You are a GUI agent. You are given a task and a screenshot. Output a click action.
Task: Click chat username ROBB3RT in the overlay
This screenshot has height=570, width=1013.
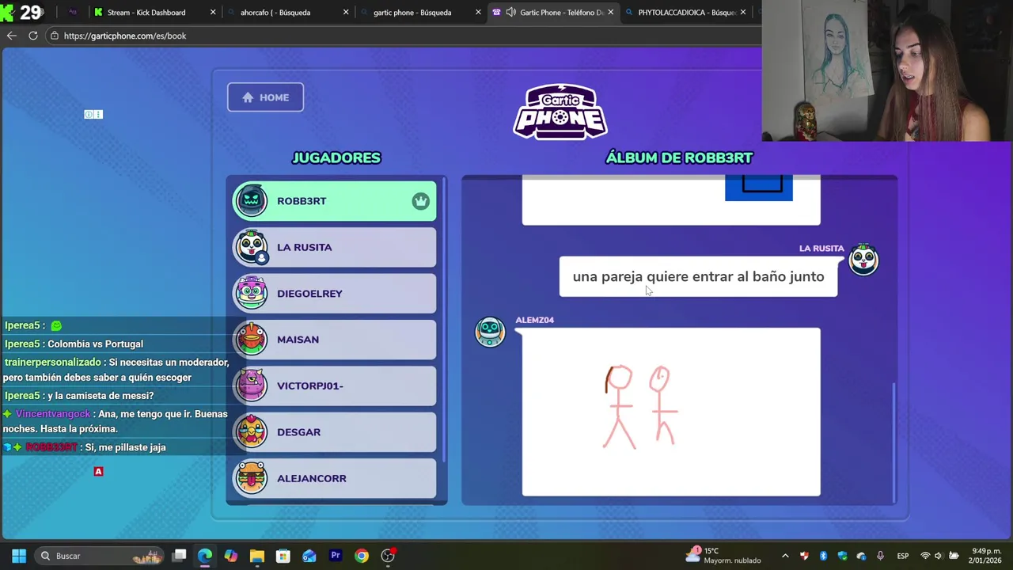[x=51, y=447]
